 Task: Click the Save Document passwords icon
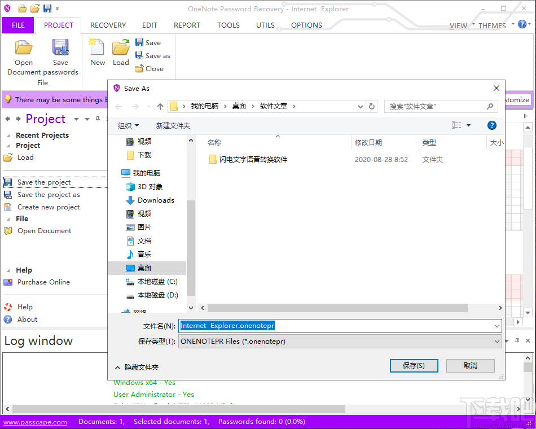point(61,49)
